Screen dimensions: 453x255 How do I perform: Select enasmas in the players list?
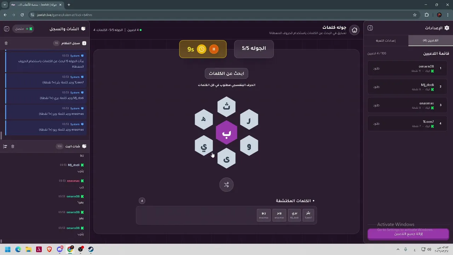click(408, 105)
